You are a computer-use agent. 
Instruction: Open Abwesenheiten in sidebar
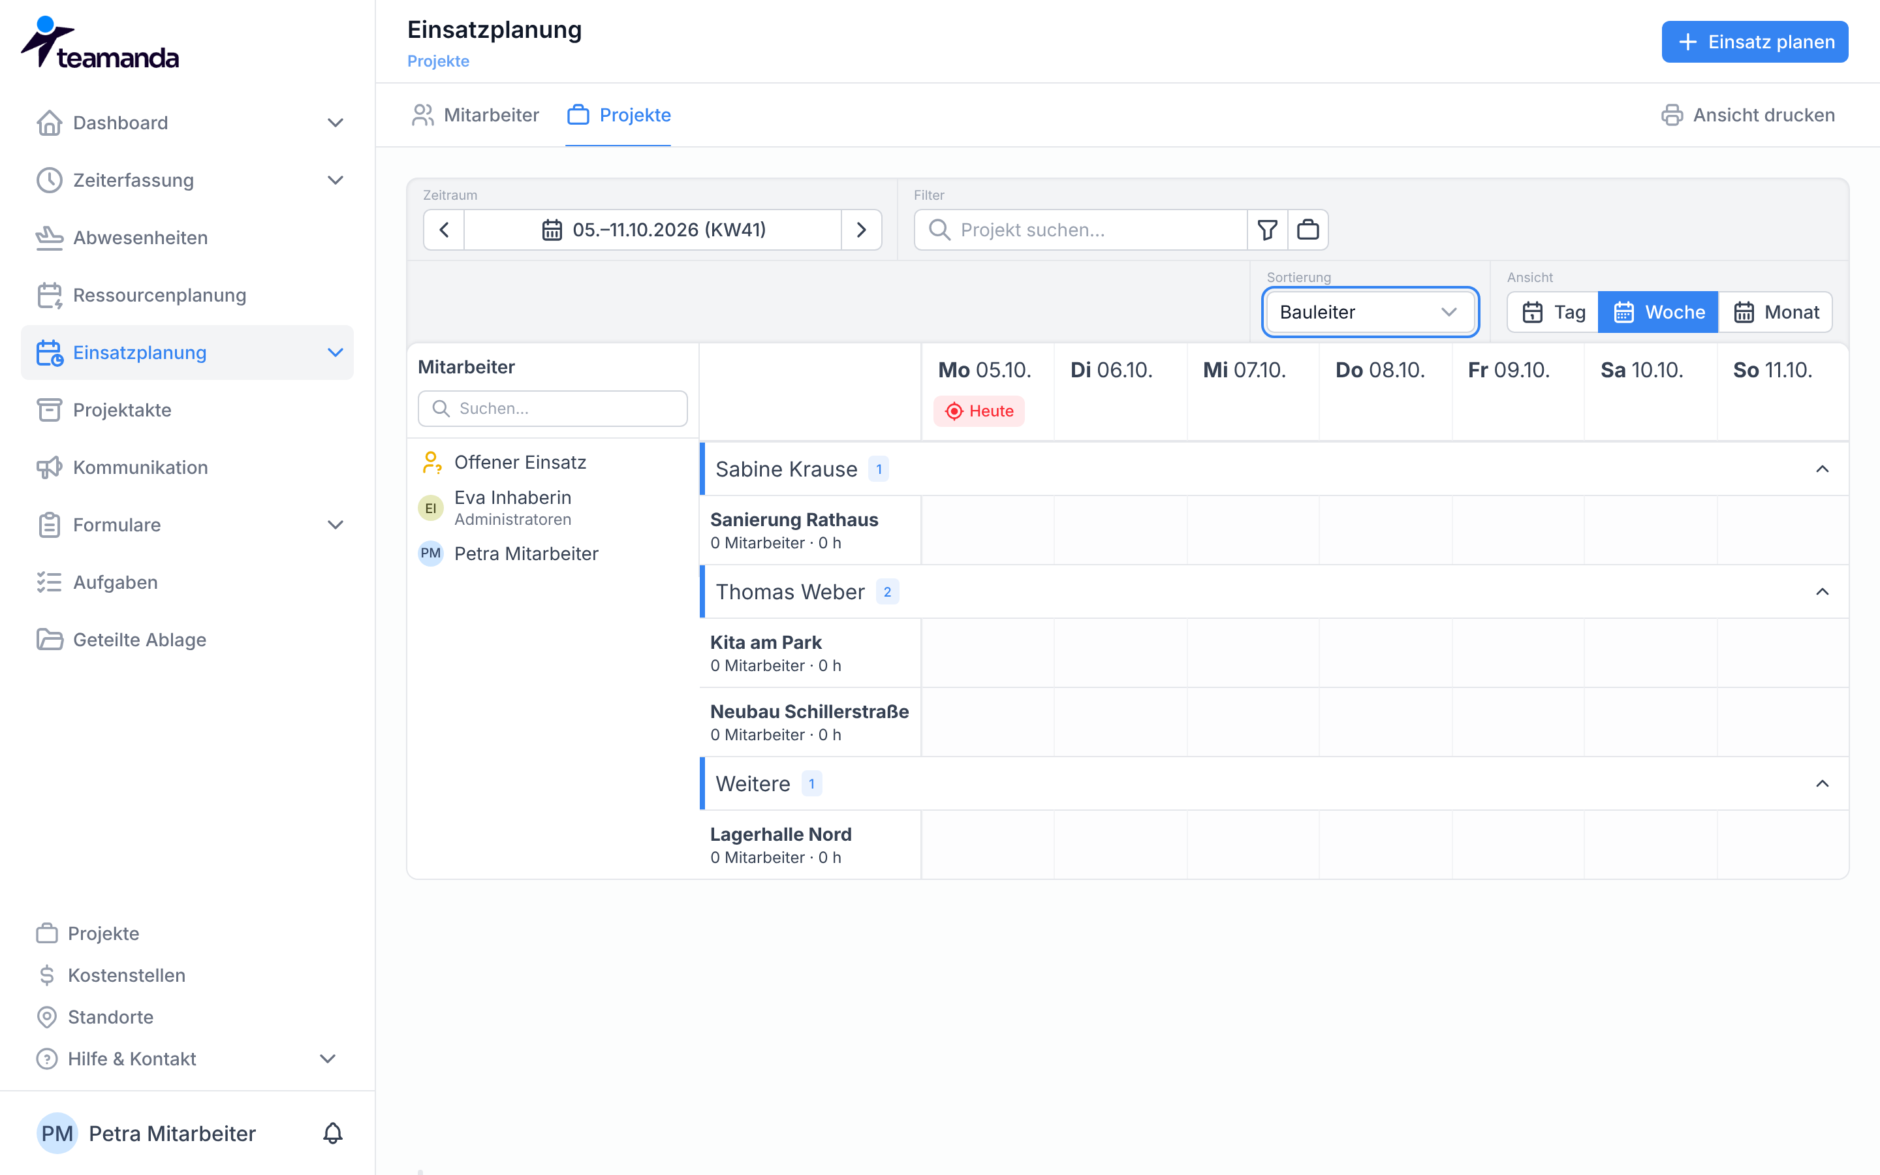pyautogui.click(x=187, y=238)
